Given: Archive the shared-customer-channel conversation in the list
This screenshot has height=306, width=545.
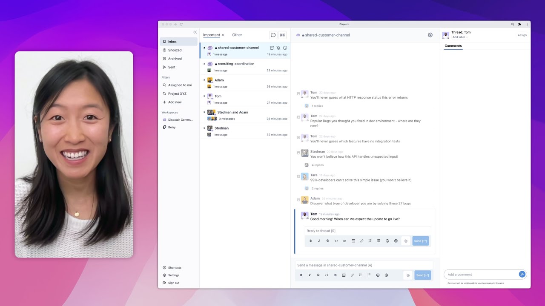Looking at the screenshot, I should click(272, 48).
